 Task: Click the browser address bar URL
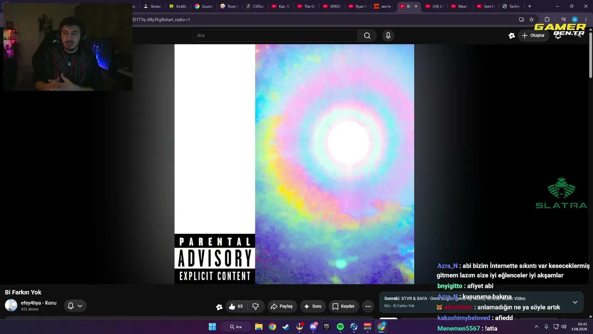coord(161,19)
